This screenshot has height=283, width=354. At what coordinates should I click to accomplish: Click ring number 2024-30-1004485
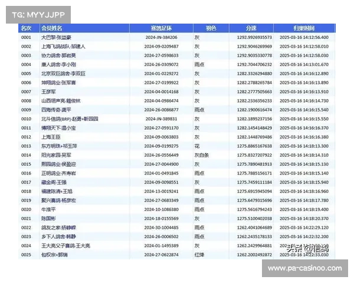click(161, 228)
